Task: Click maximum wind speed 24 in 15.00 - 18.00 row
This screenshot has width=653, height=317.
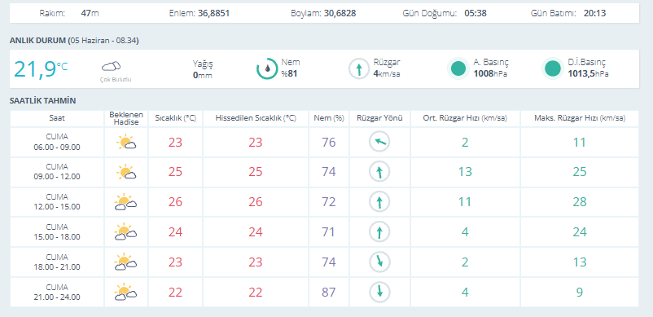Action: (x=580, y=232)
